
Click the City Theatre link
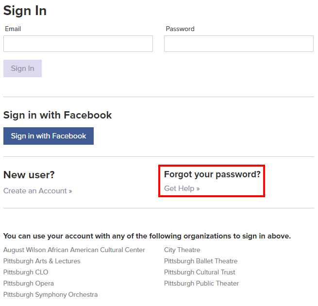point(182,250)
